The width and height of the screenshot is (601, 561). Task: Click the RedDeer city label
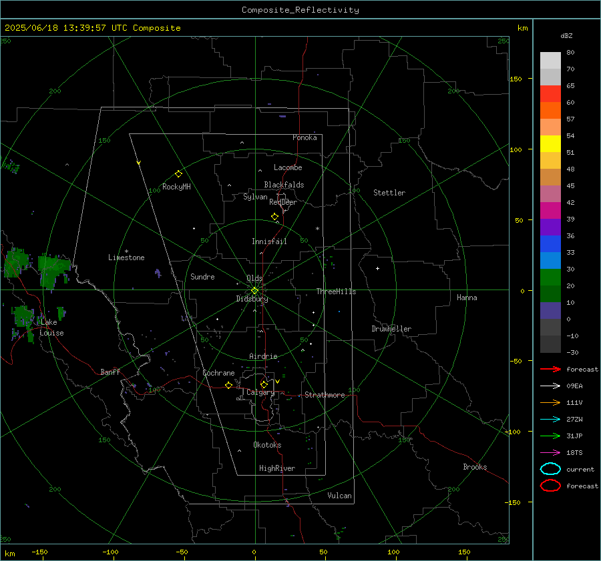coord(283,202)
